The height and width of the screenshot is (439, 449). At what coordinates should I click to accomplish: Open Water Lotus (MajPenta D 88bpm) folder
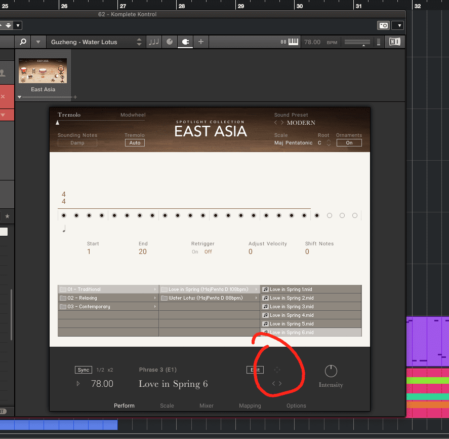210,298
